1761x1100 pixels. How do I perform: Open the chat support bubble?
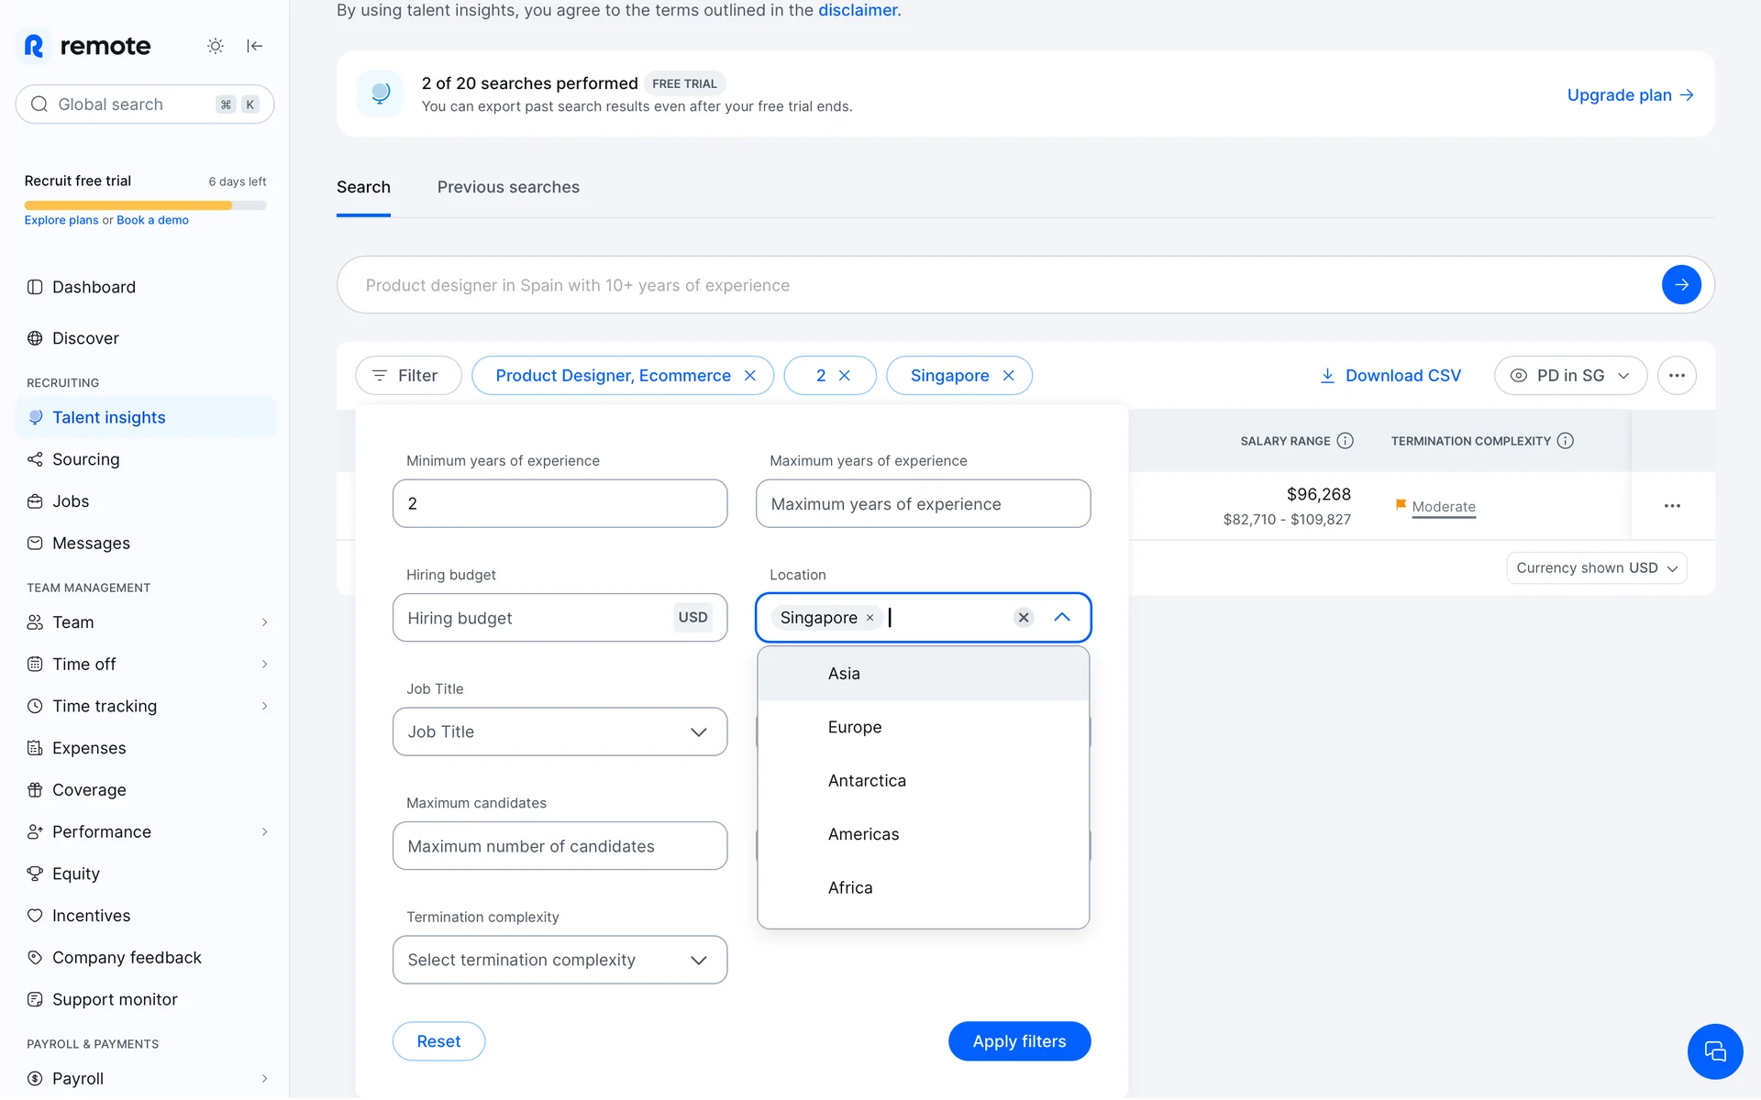[x=1714, y=1051]
